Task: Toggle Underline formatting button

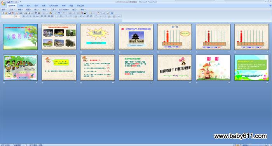Action: pyautogui.click(x=30, y=16)
